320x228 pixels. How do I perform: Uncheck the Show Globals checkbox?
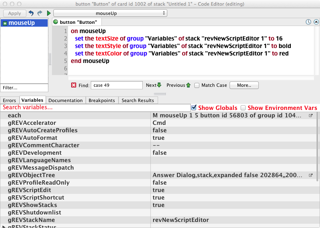coord(194,107)
